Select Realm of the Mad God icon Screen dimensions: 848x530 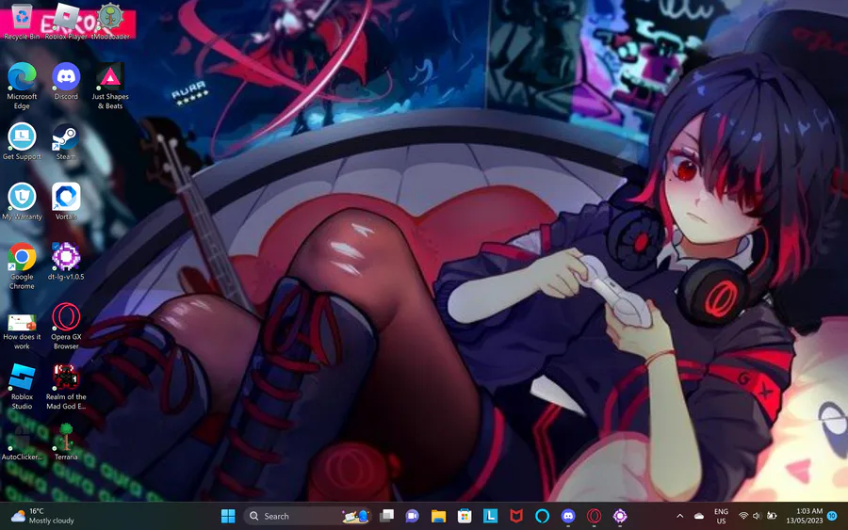click(x=66, y=386)
